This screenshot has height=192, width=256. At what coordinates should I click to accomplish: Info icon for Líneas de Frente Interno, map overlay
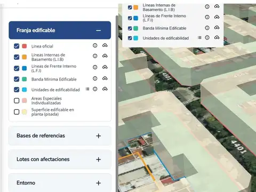(207, 17)
